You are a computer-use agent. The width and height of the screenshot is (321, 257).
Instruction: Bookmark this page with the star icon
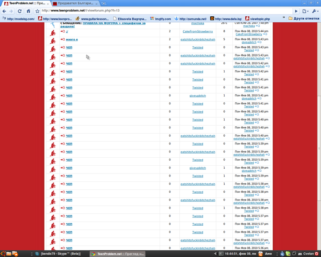point(37,11)
